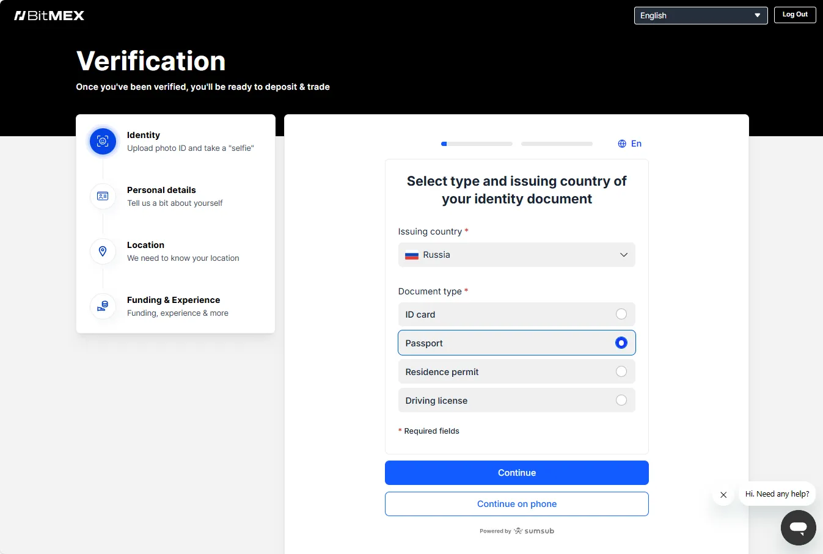Open the 'En' widget language switcher
Screen dimensions: 823x554
(635, 144)
